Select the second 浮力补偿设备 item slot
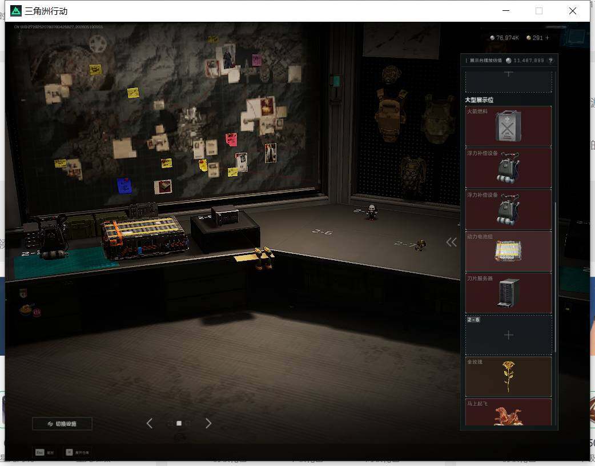Screen dimensions: 595x466 508,210
